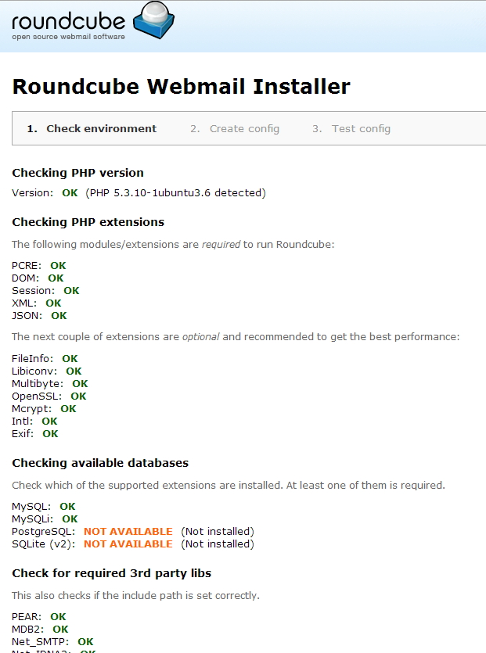Click the Intl extension row
This screenshot has height=653, width=486.
click(34, 421)
